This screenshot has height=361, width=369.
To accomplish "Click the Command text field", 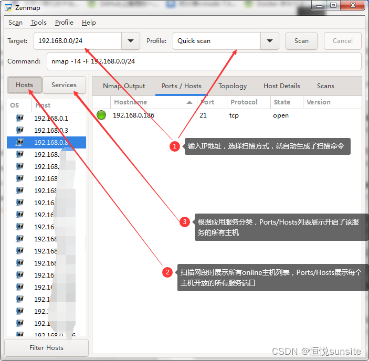I will 204,61.
